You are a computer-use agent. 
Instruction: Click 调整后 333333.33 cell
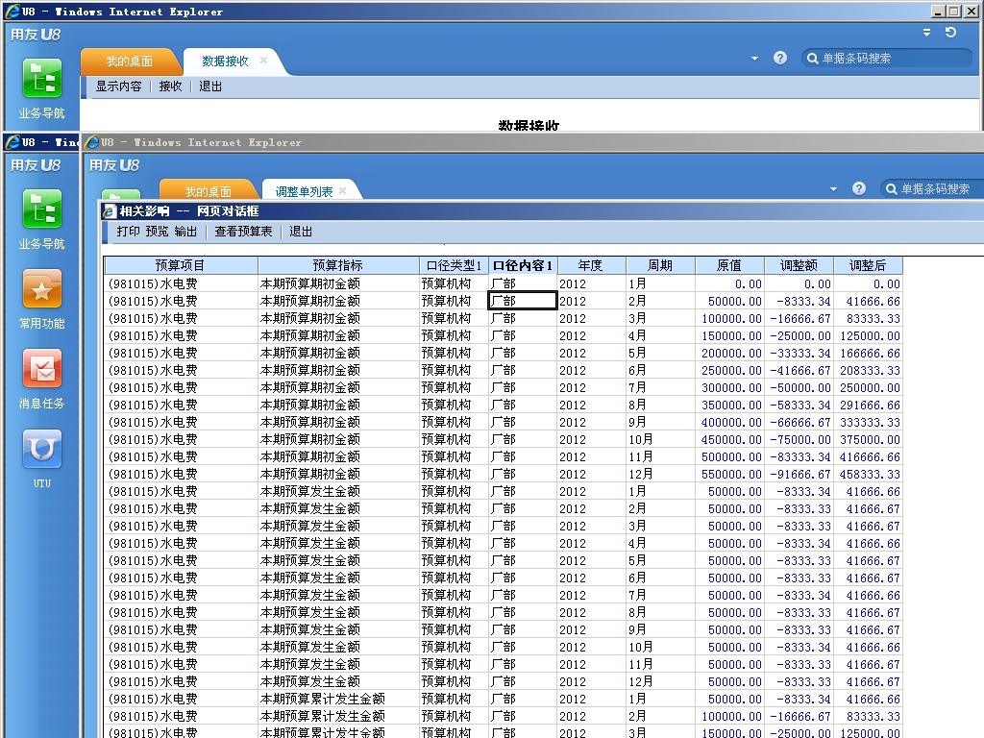click(868, 423)
